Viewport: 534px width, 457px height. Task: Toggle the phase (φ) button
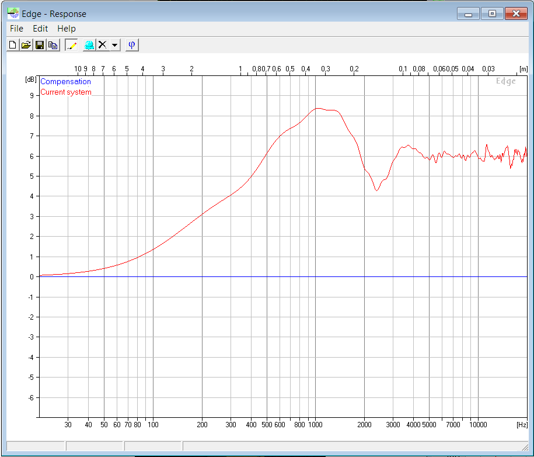132,45
